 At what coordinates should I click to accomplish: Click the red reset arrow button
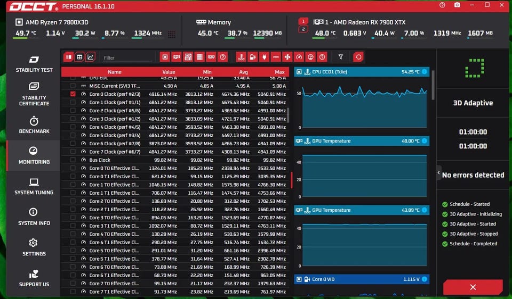358,57
